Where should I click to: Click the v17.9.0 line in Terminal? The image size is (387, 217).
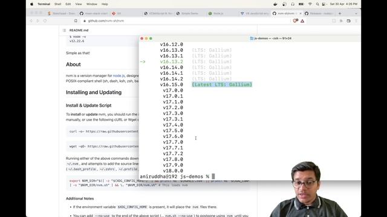pos(173,165)
